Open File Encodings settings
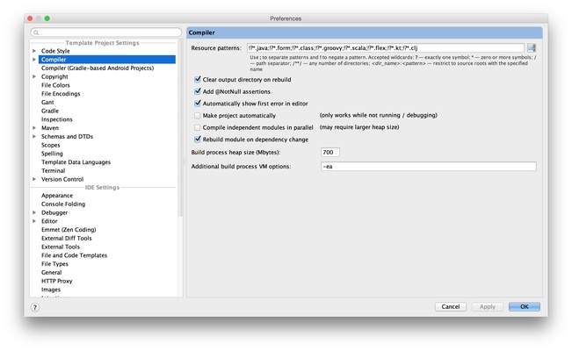The image size is (572, 351). [x=61, y=94]
